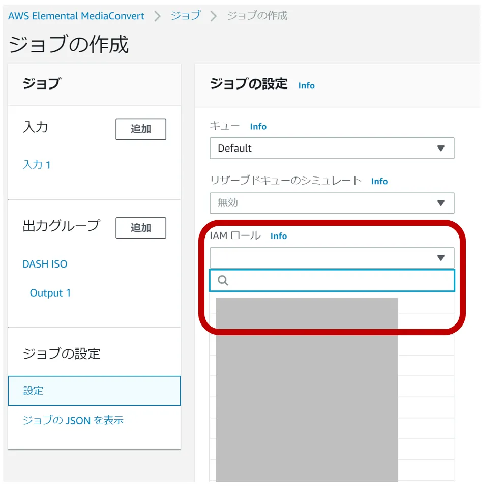Go to ジョブ breadcrumb link

pos(186,15)
